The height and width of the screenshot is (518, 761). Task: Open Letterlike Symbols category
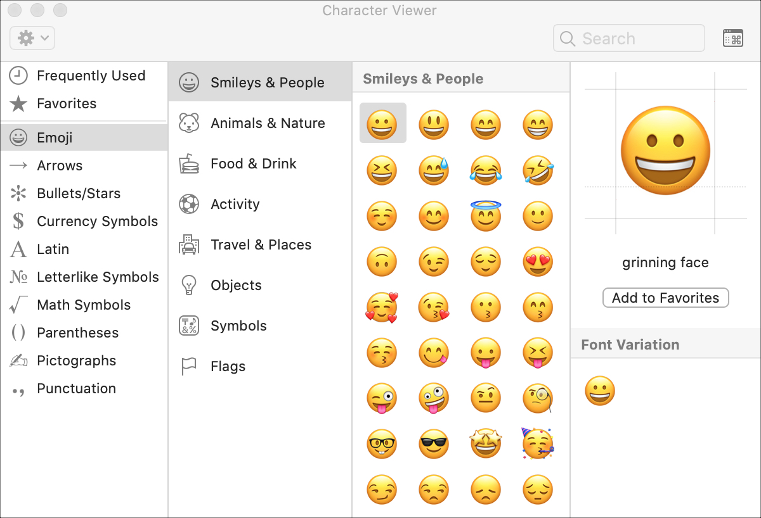pos(84,277)
